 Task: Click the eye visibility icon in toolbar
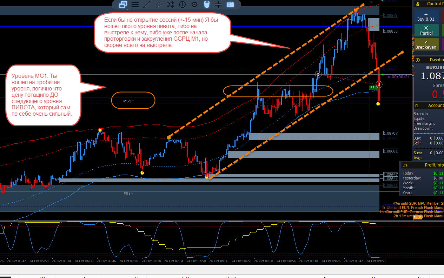[194, 5]
